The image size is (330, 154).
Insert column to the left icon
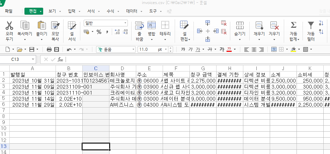coord(200,31)
